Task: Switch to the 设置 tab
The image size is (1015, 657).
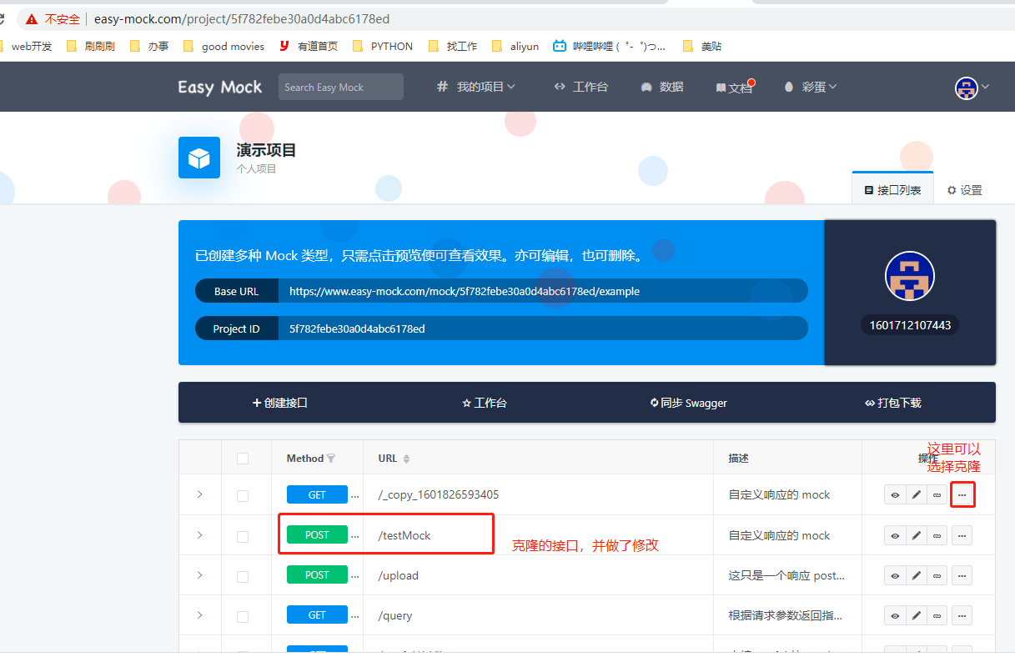Action: (965, 190)
